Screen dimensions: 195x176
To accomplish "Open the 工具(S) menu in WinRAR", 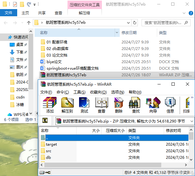I will point(79,92).
